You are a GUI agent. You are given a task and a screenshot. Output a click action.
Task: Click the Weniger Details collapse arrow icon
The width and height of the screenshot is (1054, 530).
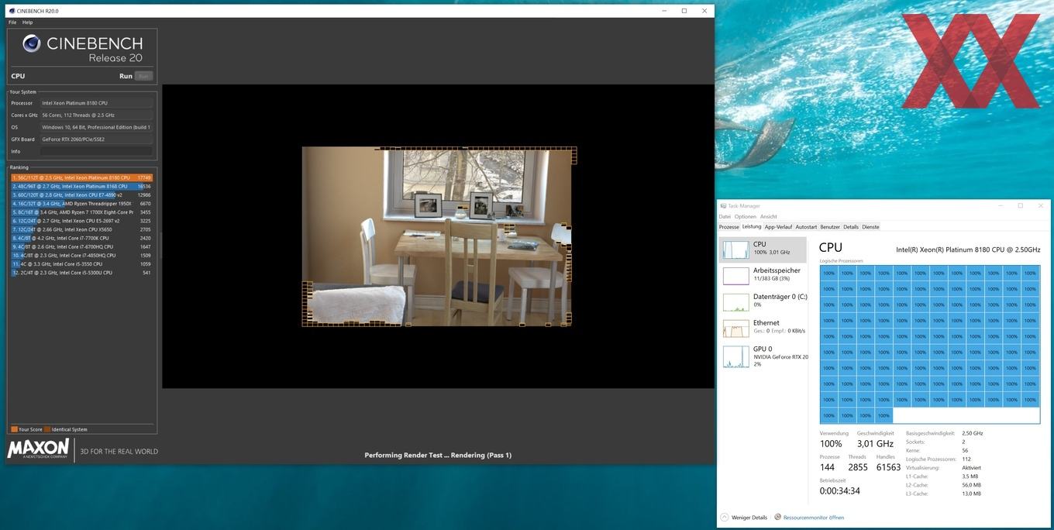[725, 518]
